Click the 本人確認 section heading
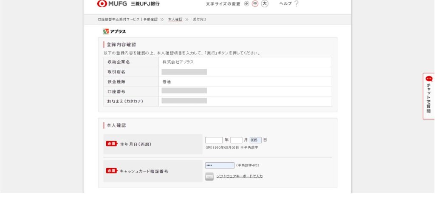Image resolution: width=435 pixels, height=198 pixels. [x=116, y=125]
